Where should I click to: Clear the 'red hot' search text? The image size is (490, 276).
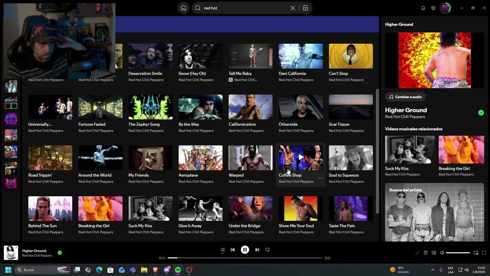coord(293,8)
